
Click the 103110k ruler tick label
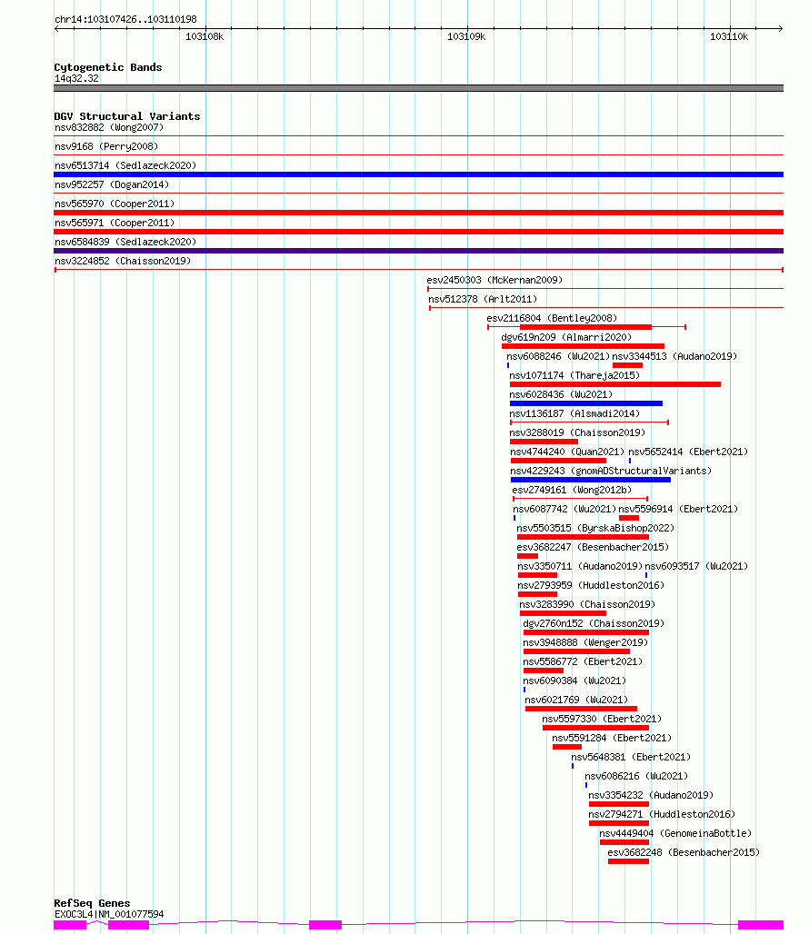729,37
